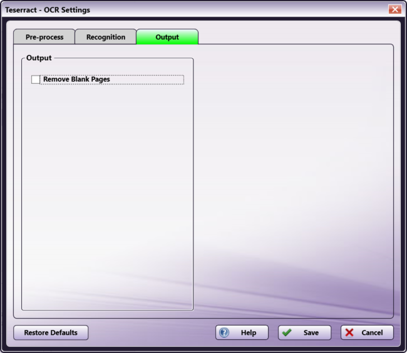Close the Teserract OCR Settings window
The height and width of the screenshot is (353, 407).
tap(395, 9)
